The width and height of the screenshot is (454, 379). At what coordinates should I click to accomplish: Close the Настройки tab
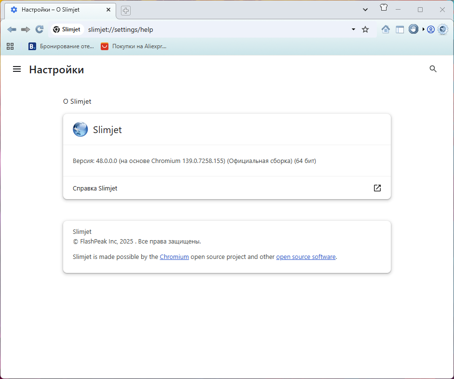coord(108,10)
